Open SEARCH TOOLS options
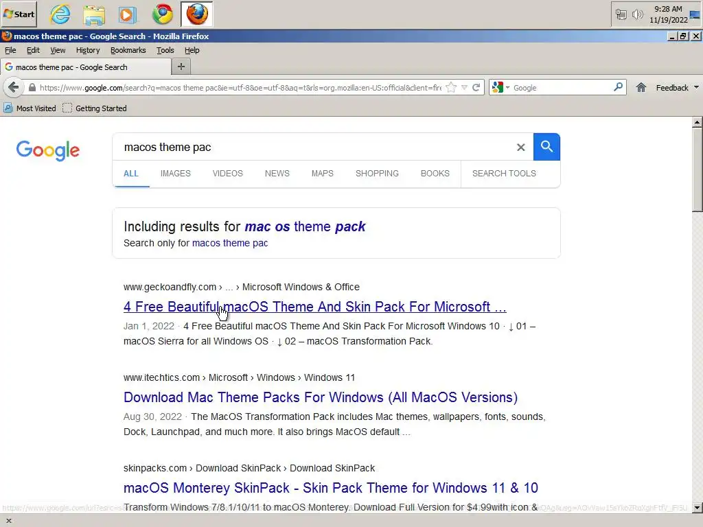 (504, 174)
